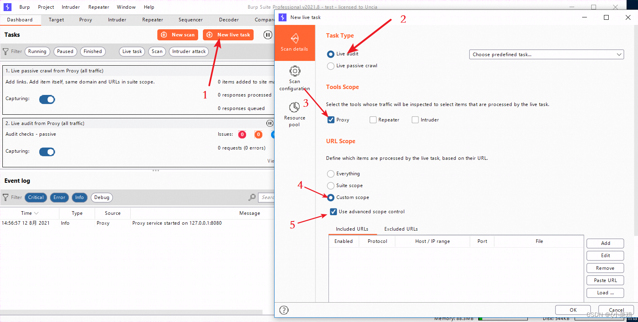Switch to the Target tab
The width and height of the screenshot is (638, 322).
point(56,20)
